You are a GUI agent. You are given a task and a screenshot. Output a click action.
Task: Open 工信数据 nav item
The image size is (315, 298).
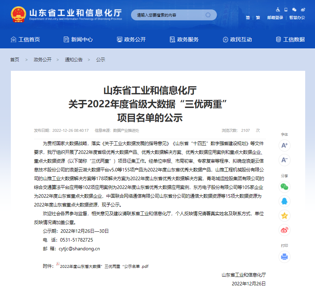click(x=290, y=39)
